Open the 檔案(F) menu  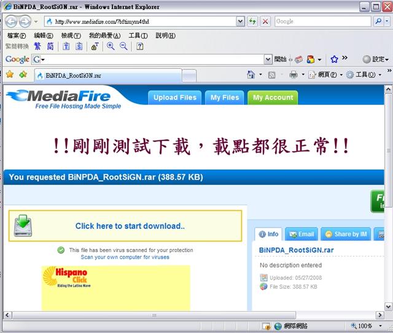tap(17, 36)
